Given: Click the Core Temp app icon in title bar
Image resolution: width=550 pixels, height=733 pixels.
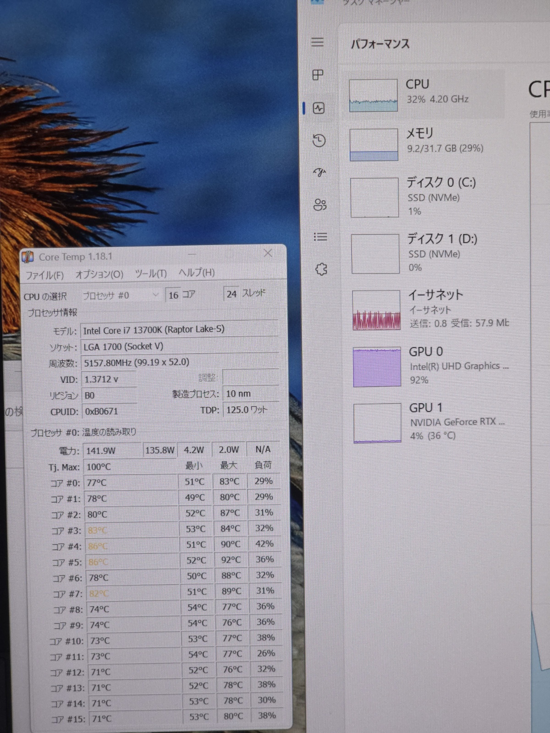Looking at the screenshot, I should point(28,257).
